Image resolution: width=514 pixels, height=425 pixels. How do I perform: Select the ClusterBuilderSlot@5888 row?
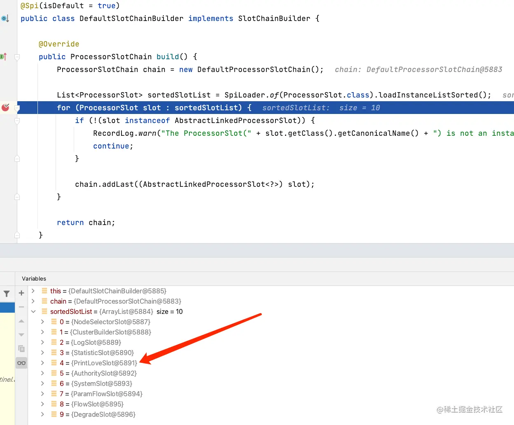[271, 332]
